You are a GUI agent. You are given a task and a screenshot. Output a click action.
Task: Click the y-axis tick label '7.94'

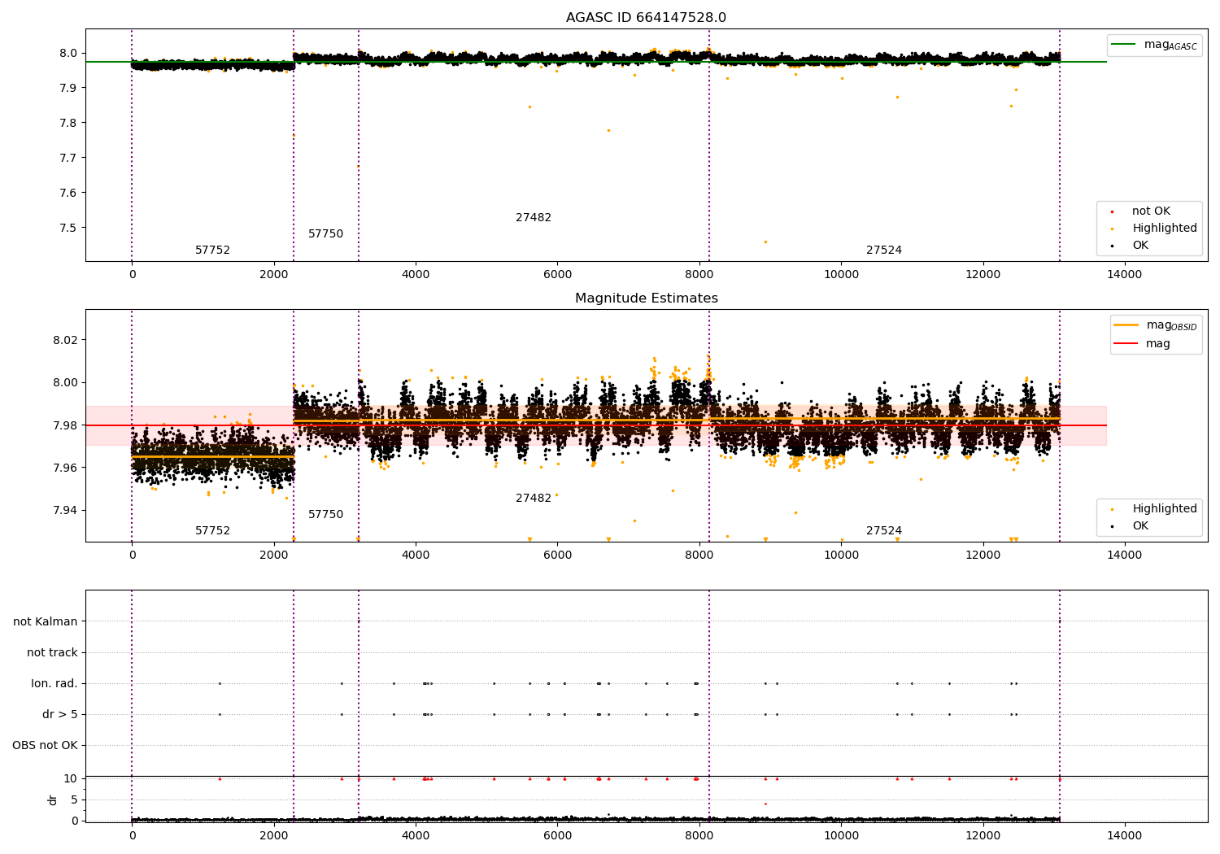pyautogui.click(x=64, y=511)
